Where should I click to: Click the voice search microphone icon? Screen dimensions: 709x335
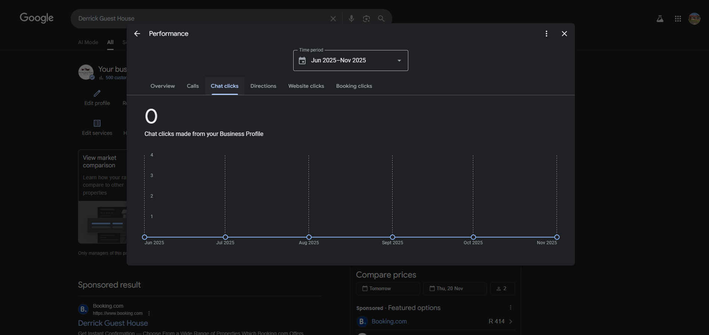351,18
